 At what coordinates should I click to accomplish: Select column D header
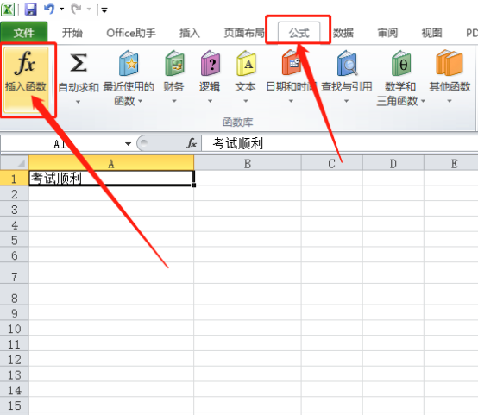point(393,163)
